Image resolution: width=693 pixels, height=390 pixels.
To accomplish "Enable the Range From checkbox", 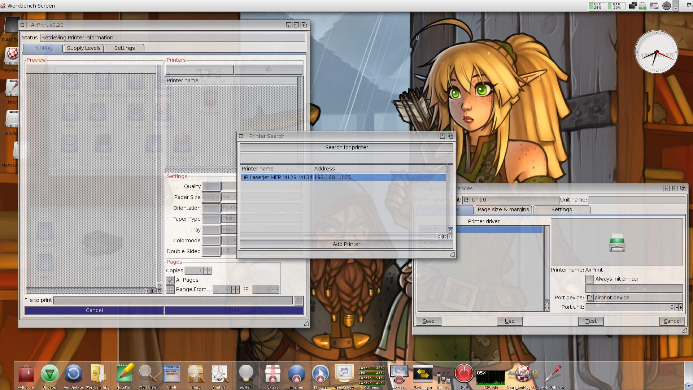I will pyautogui.click(x=170, y=289).
